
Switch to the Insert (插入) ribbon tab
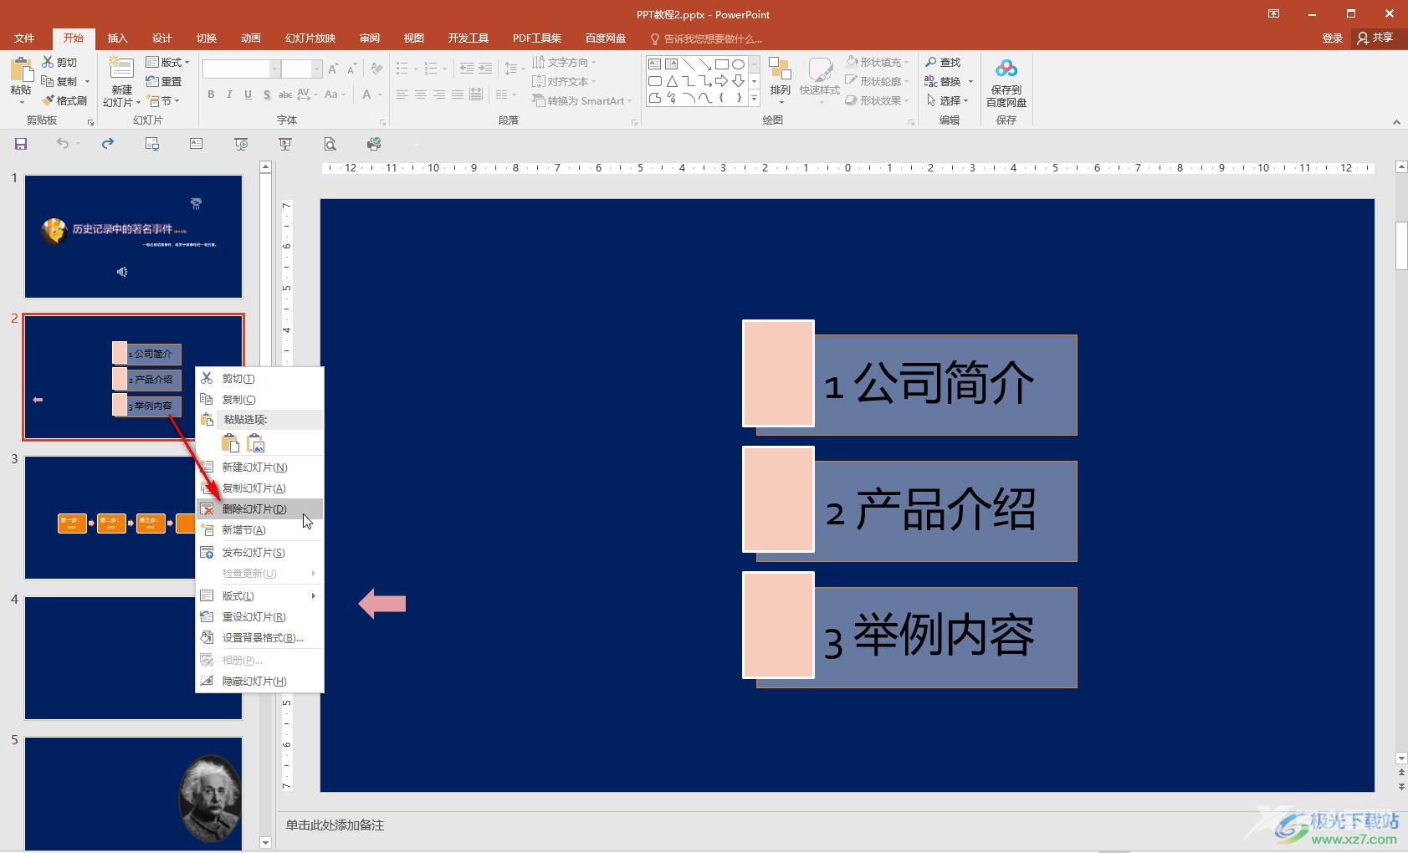117,38
